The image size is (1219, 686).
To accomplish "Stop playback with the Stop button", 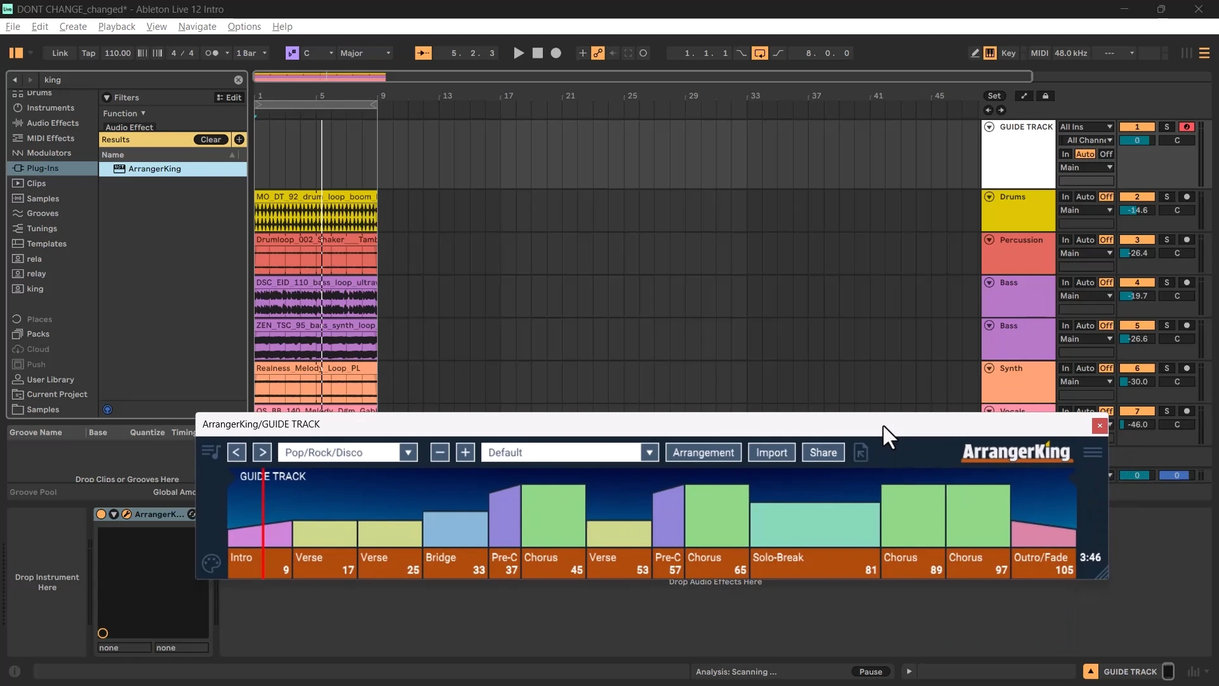I will click(538, 53).
